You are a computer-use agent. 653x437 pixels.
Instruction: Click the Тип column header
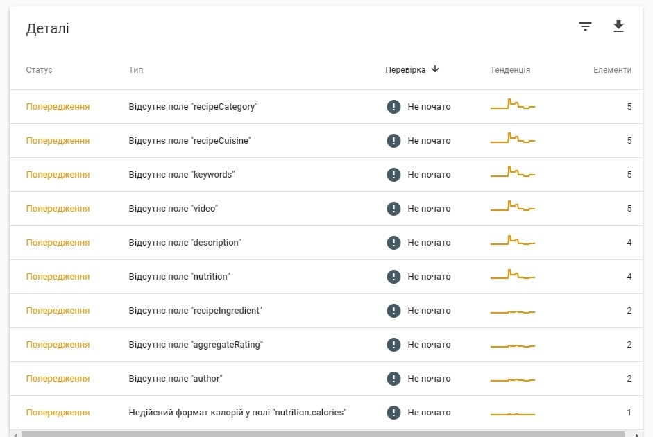pos(136,70)
